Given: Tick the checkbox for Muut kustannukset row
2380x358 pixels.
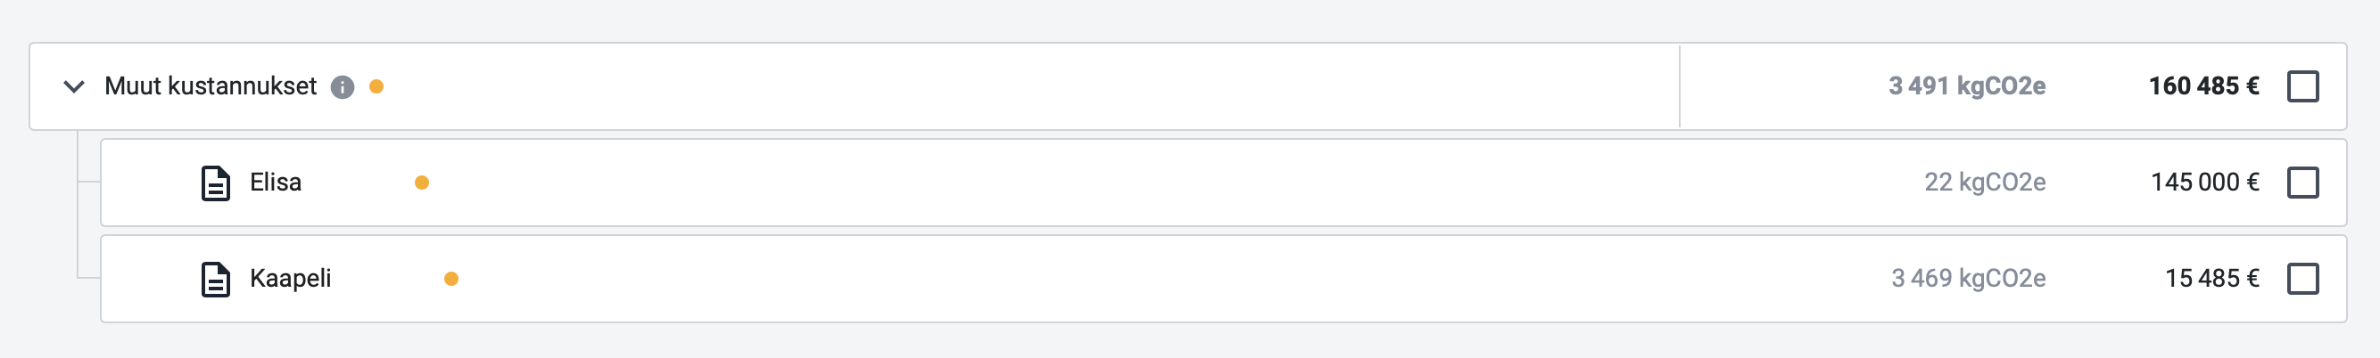Looking at the screenshot, I should pyautogui.click(x=2302, y=86).
